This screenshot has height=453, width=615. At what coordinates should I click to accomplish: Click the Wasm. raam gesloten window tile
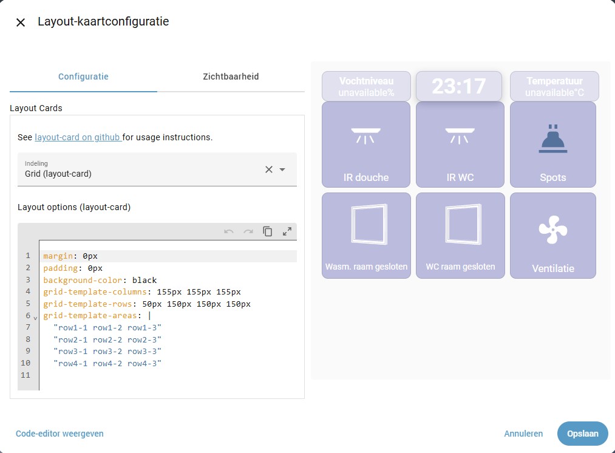click(x=366, y=236)
